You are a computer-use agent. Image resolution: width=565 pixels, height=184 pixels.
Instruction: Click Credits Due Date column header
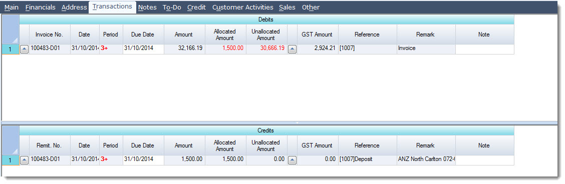tap(143, 145)
